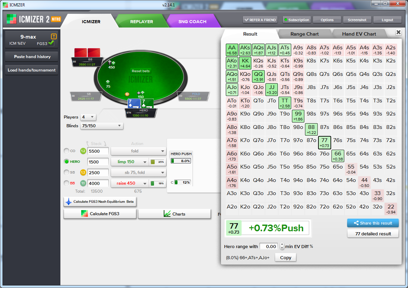Select the AKs +2.63 cell in hand grid
408x288 pixels.
pyautogui.click(x=245, y=50)
